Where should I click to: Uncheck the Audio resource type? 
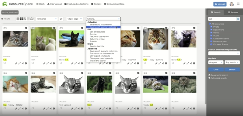click(211, 35)
